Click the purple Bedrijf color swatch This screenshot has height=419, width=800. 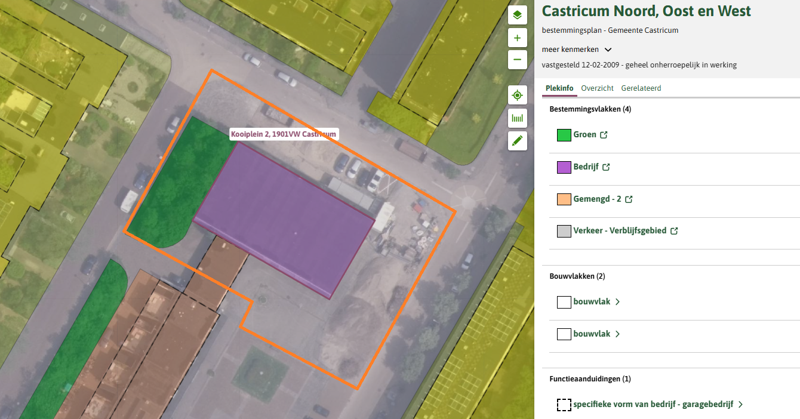564,168
